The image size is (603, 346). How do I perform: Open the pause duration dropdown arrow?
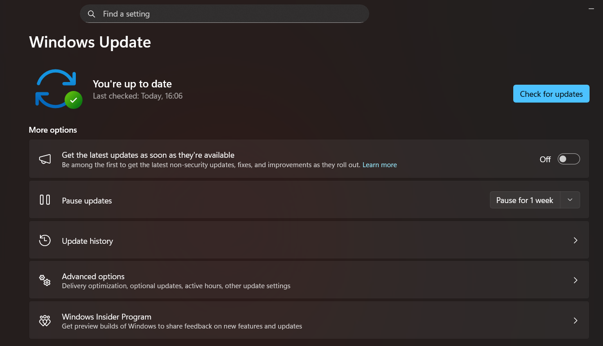coord(570,200)
